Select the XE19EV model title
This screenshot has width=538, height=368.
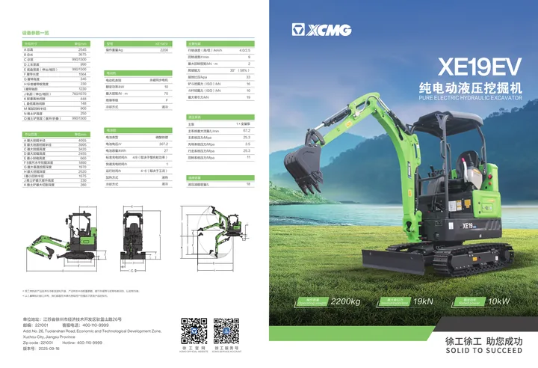click(479, 67)
